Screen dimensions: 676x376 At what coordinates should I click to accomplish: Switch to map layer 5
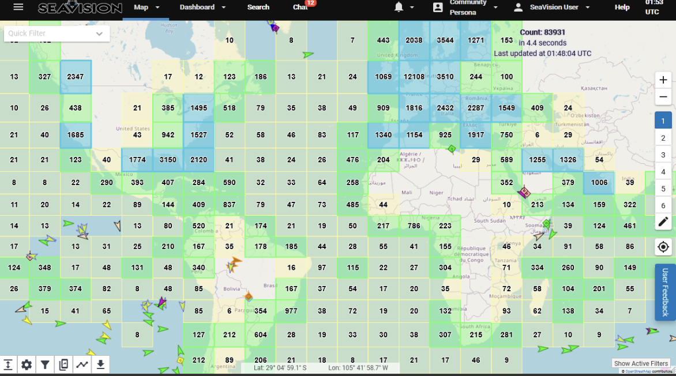[663, 189]
